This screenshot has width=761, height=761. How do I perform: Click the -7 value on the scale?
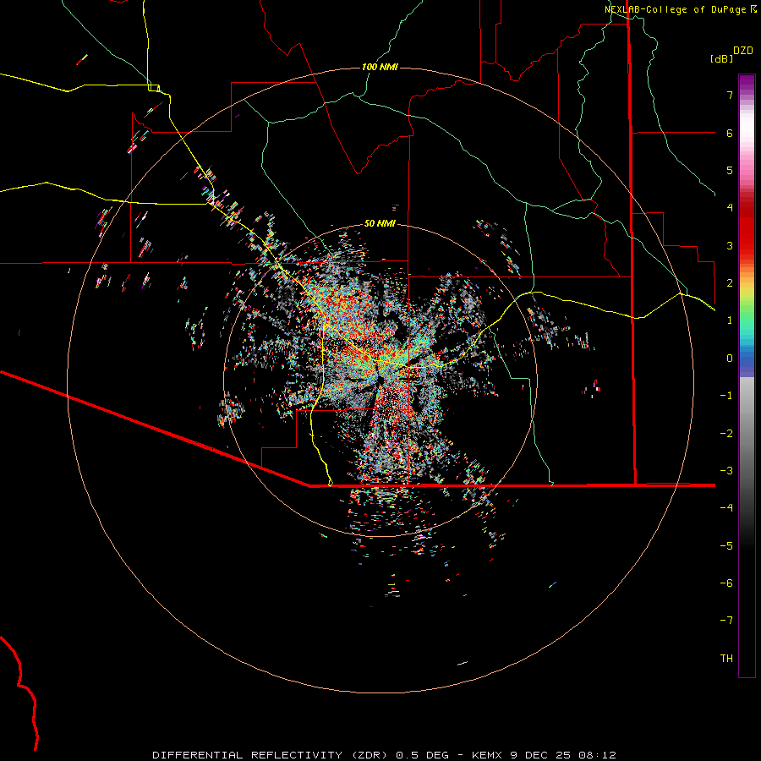726,621
